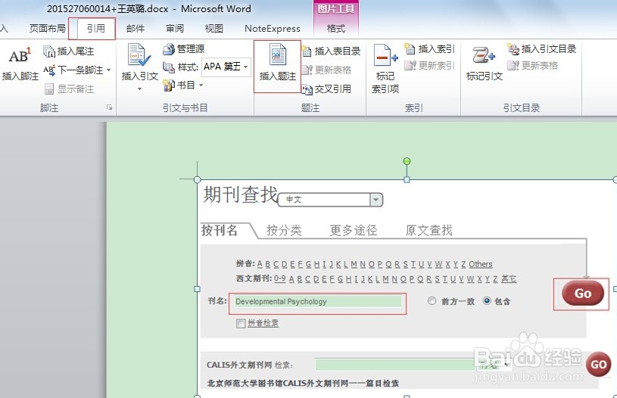Open the Page Layout (页面布局) tab
Image resolution: width=617 pixels, height=398 pixels.
click(x=47, y=28)
